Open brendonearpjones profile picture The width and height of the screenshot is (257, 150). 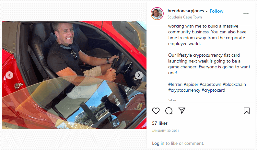click(157, 14)
